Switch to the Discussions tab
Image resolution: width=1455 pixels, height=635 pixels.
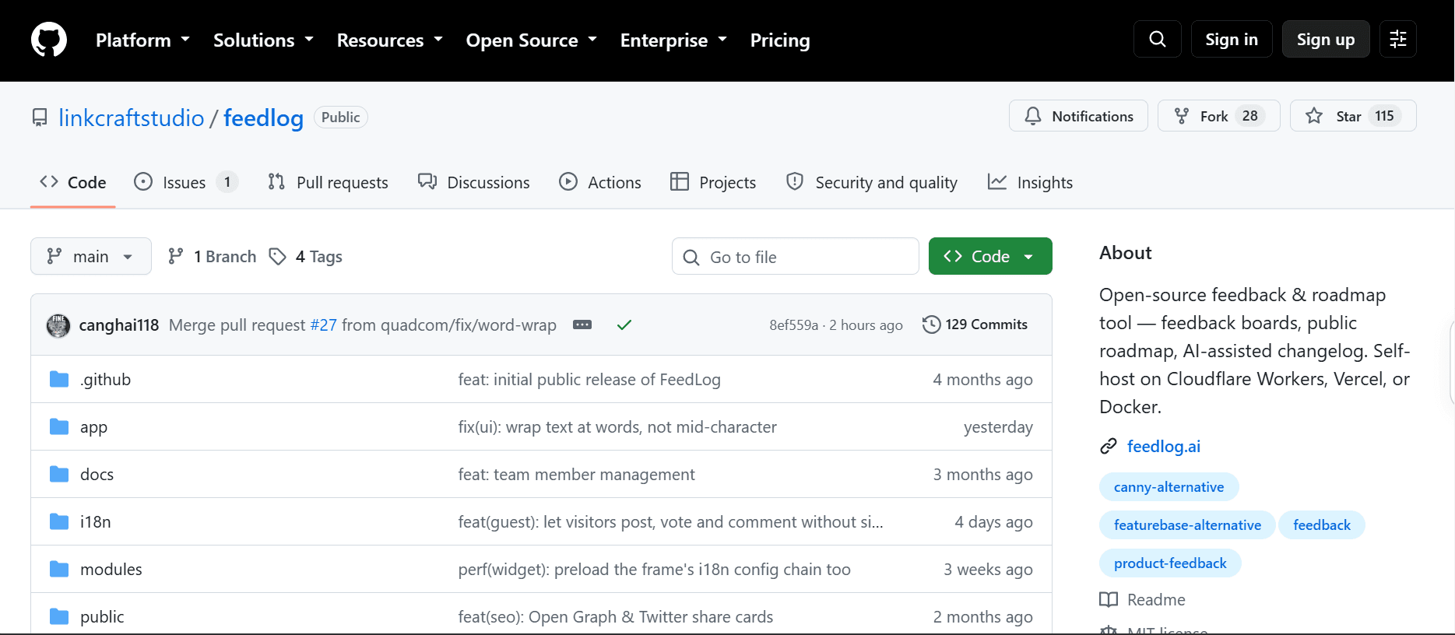[x=474, y=182]
